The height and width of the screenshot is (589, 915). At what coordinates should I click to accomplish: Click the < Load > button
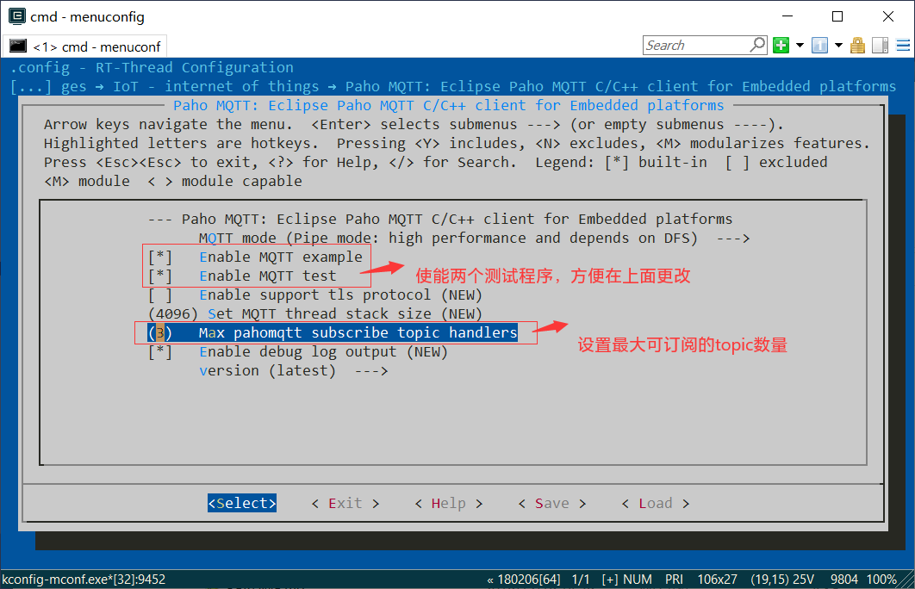[656, 503]
